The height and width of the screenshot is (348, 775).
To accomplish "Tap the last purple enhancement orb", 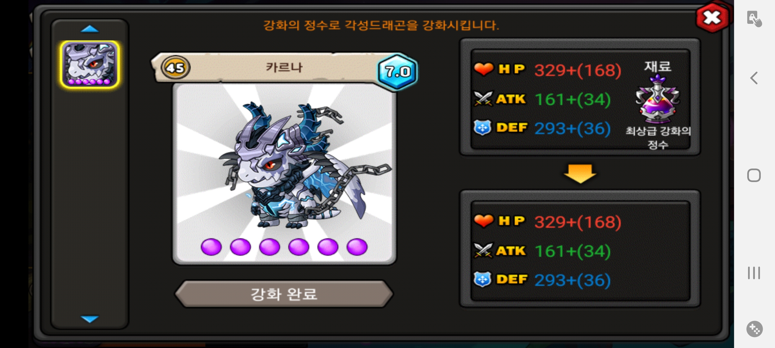I will [357, 247].
